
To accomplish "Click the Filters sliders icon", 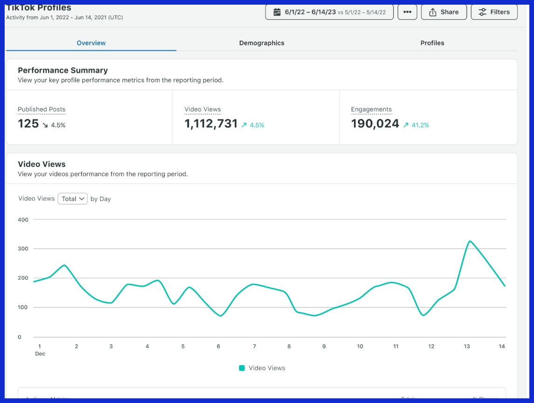I will (483, 12).
